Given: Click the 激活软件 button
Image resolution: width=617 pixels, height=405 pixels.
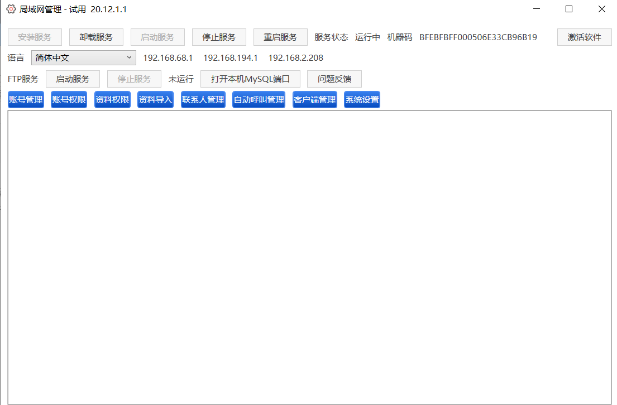Looking at the screenshot, I should [584, 37].
